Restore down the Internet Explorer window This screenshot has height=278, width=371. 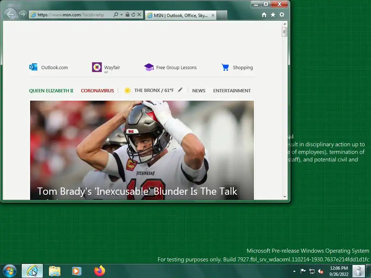266,4
